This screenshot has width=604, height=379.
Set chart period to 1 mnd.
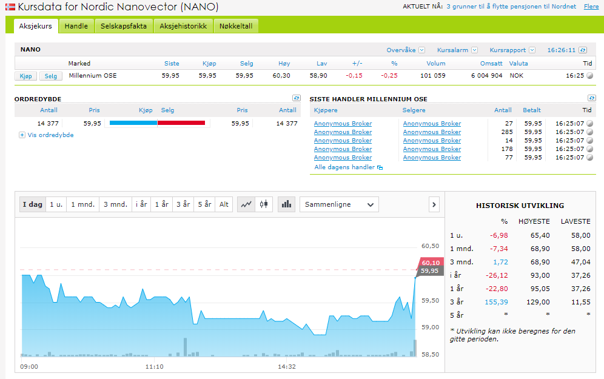point(82,204)
